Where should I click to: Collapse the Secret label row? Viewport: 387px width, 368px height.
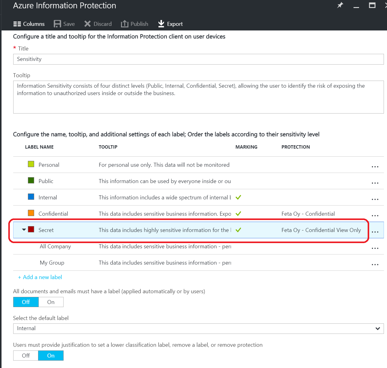click(23, 230)
